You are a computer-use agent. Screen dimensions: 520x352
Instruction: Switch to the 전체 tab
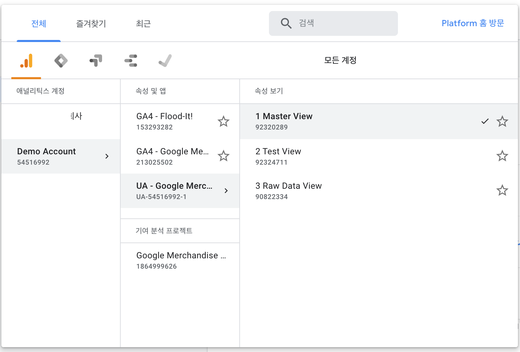(39, 23)
